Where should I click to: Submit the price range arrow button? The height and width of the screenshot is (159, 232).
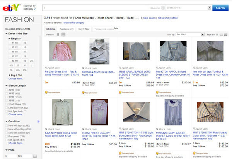35,156
